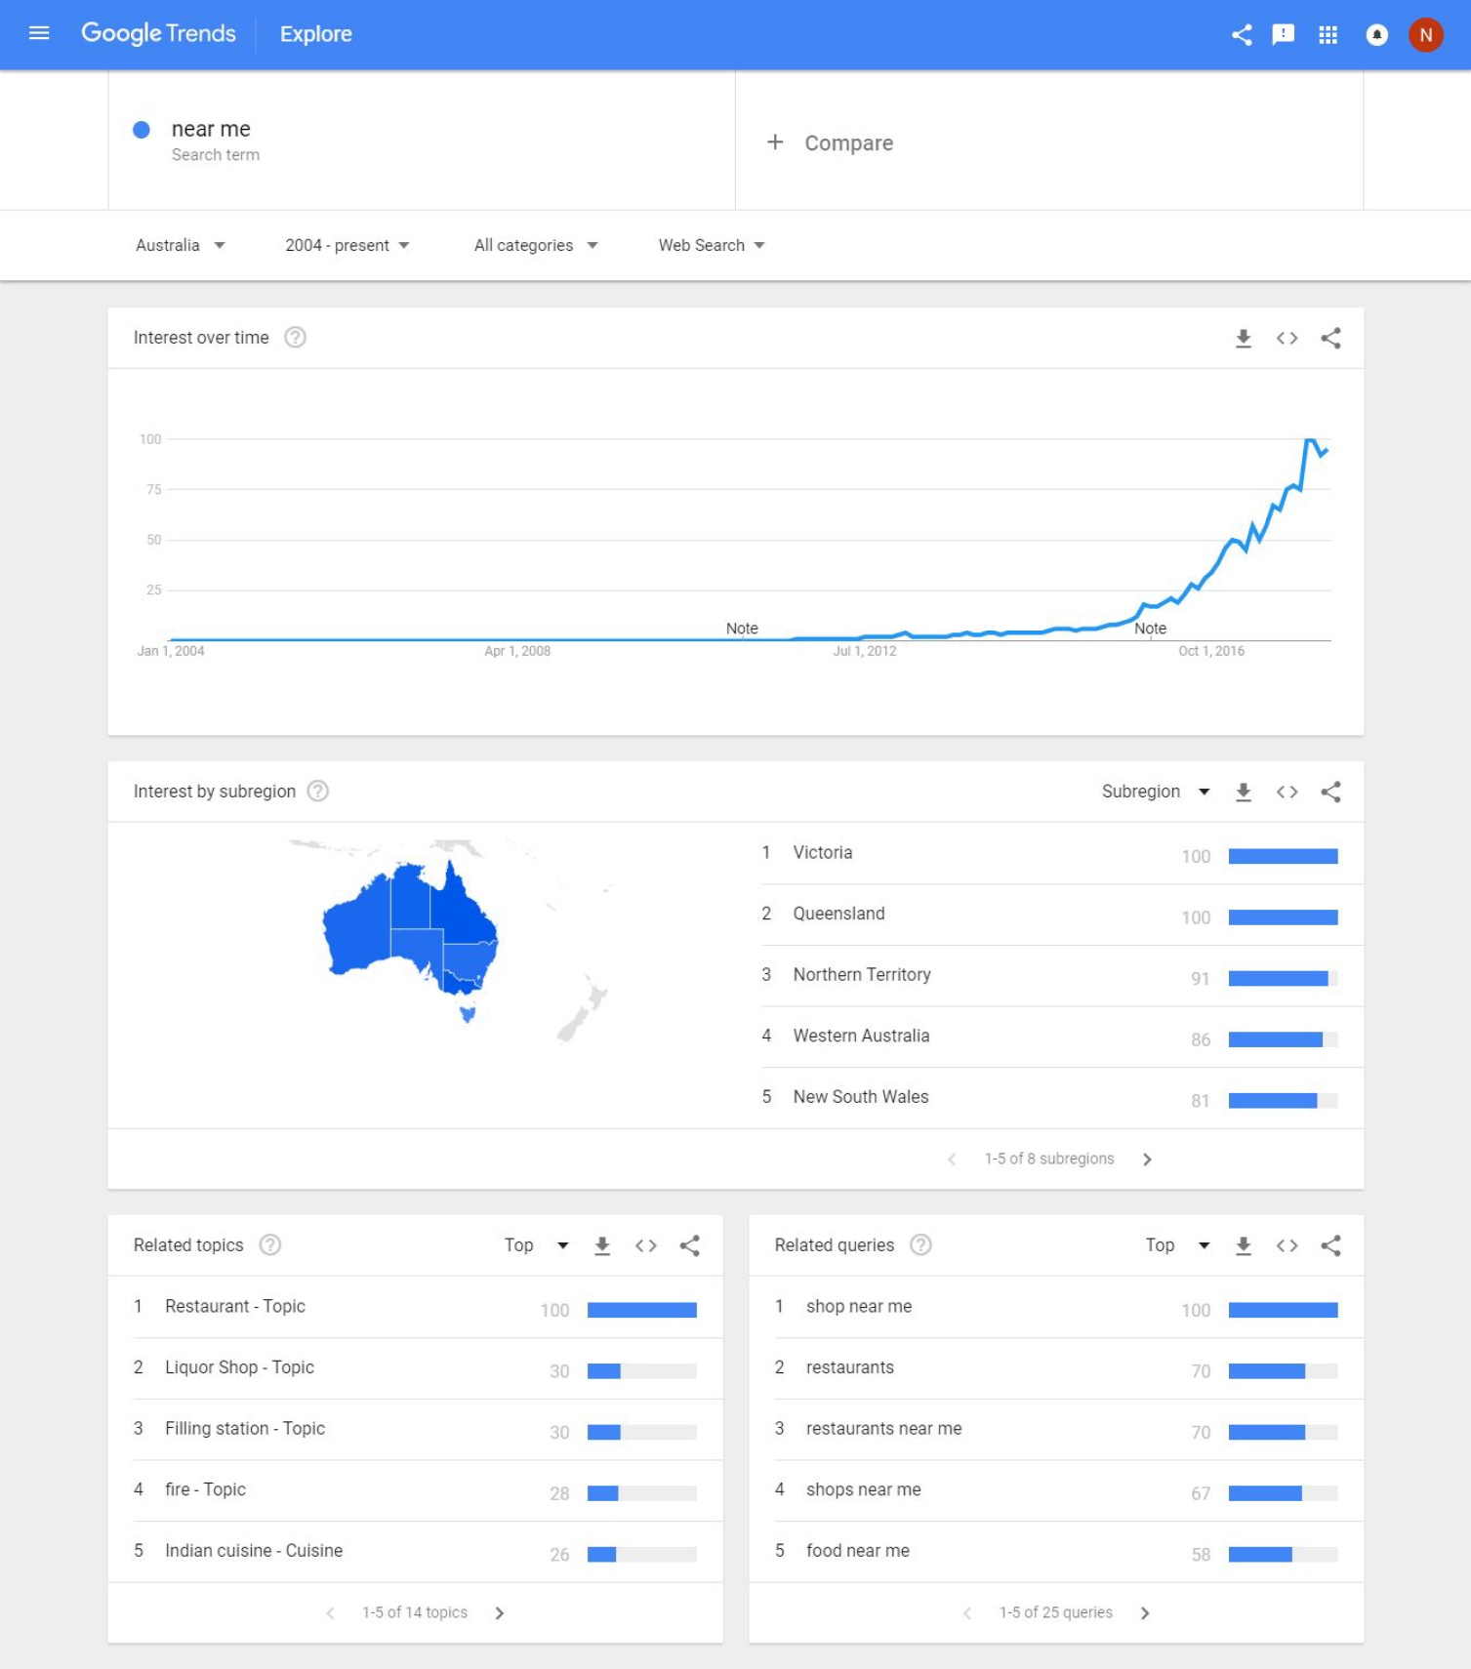Click the plus icon beside Compare
Image resolution: width=1471 pixels, height=1669 pixels.
pos(775,142)
